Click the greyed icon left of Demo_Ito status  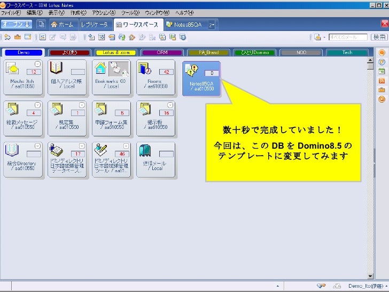337,286
